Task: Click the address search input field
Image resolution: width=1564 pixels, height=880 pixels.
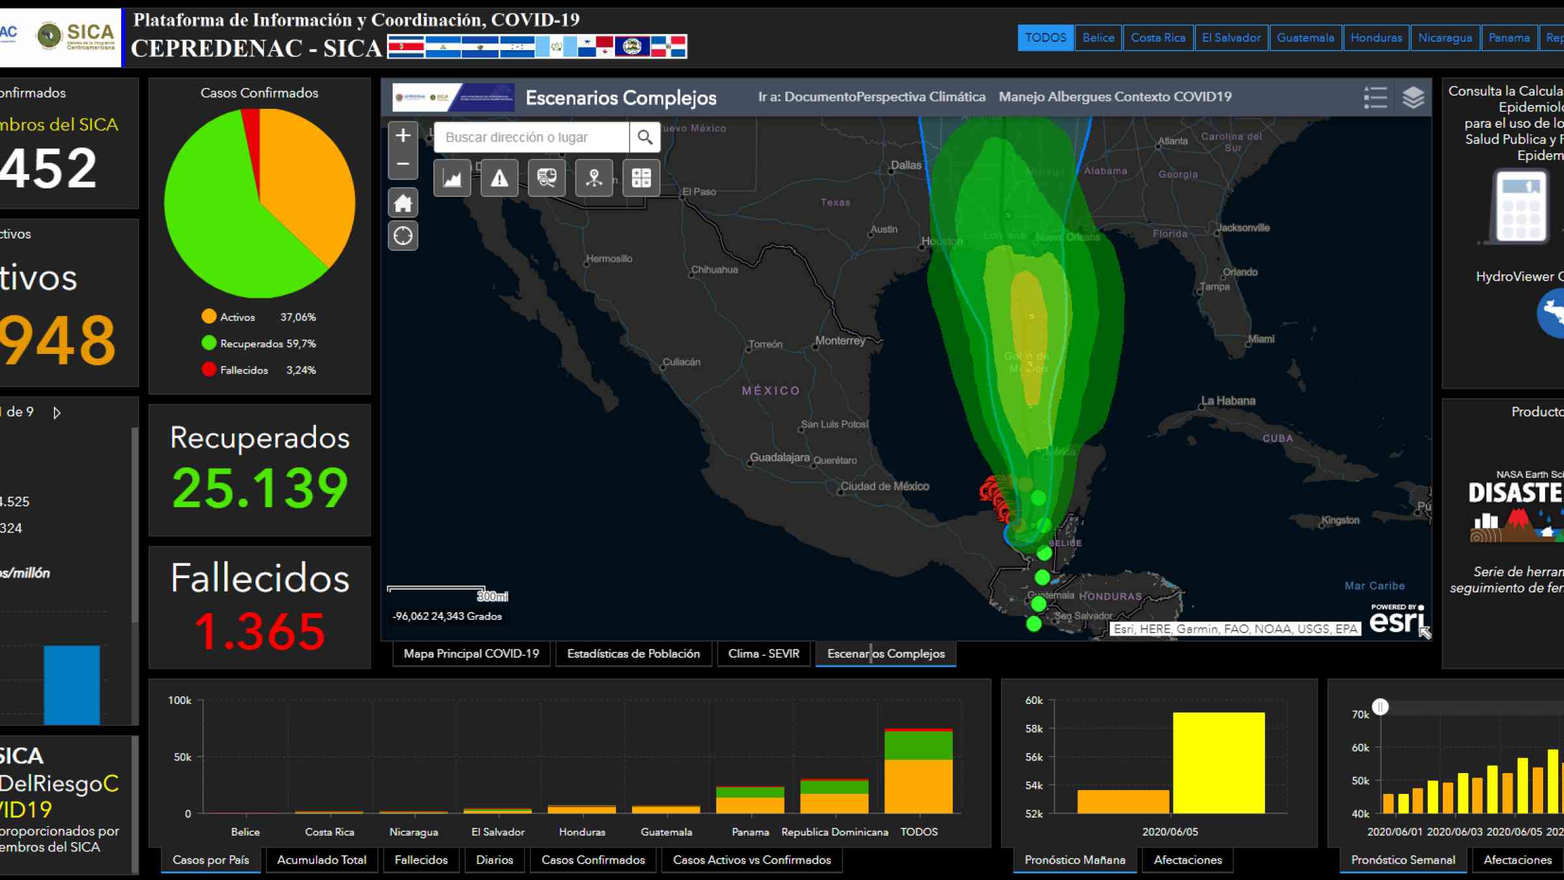Action: coord(532,138)
